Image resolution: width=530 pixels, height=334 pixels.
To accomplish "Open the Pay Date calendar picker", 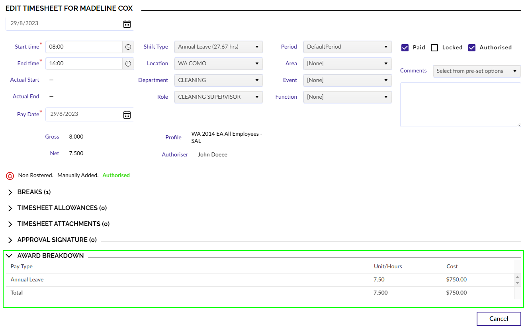I will 127,114.
